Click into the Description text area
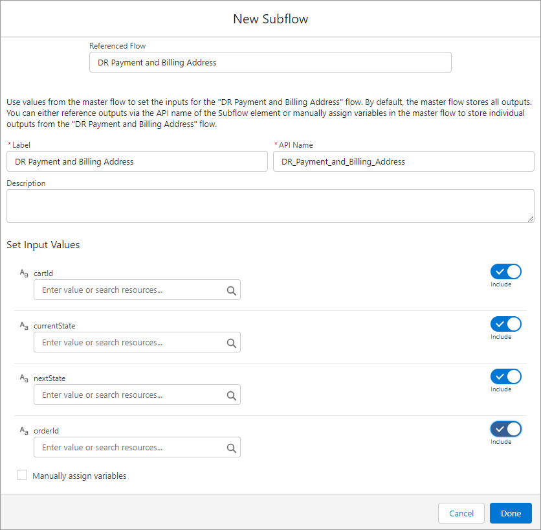This screenshot has width=541, height=530. tap(270, 206)
